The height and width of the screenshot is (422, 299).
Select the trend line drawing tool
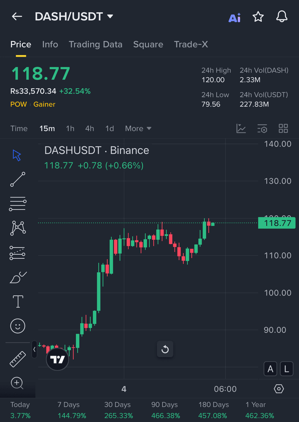coord(18,180)
